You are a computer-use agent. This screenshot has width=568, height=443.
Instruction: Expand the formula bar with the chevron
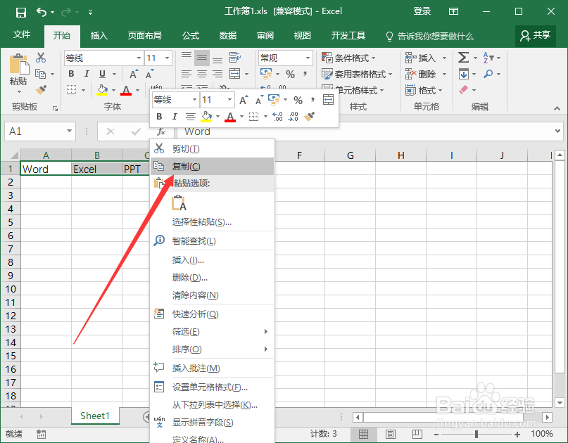click(x=557, y=131)
